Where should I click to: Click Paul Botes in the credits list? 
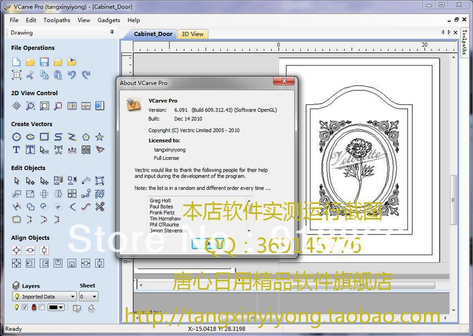tap(161, 206)
